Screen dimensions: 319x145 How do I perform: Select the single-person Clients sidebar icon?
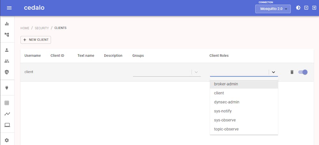pos(7,50)
